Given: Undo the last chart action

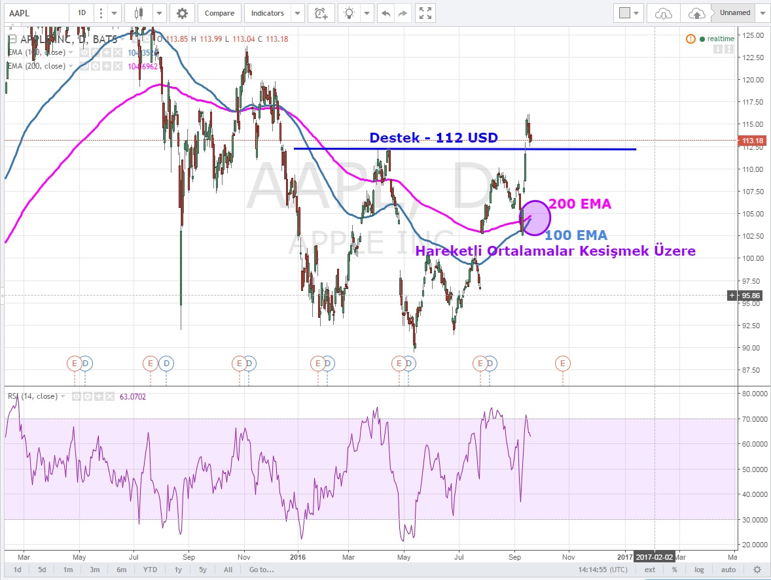Looking at the screenshot, I should pyautogui.click(x=386, y=13).
